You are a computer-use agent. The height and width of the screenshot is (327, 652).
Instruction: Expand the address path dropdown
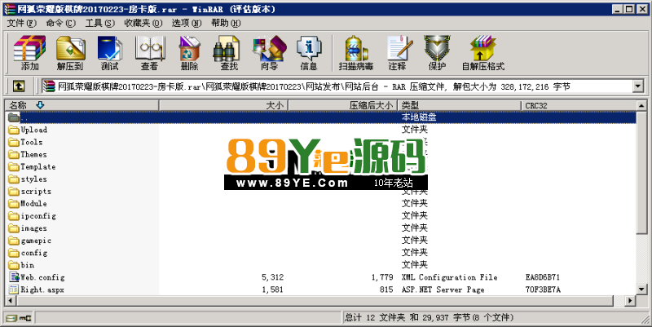pyautogui.click(x=638, y=86)
